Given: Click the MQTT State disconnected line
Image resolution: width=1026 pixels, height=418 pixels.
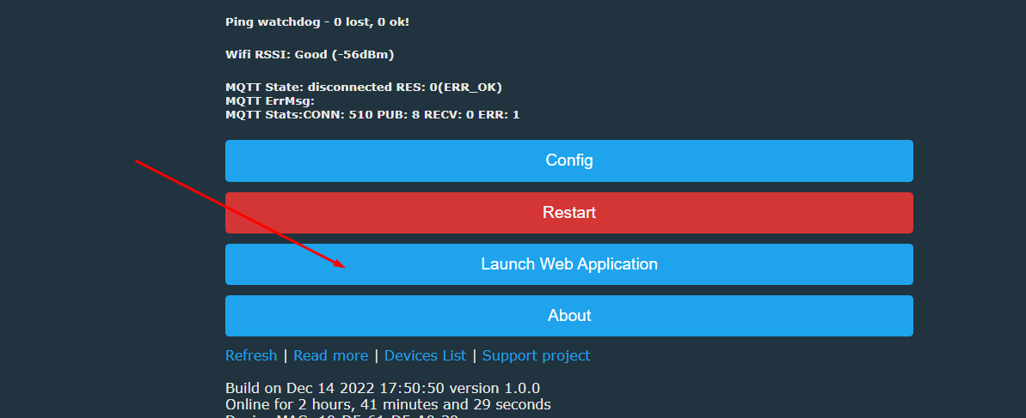Looking at the screenshot, I should 364,87.
